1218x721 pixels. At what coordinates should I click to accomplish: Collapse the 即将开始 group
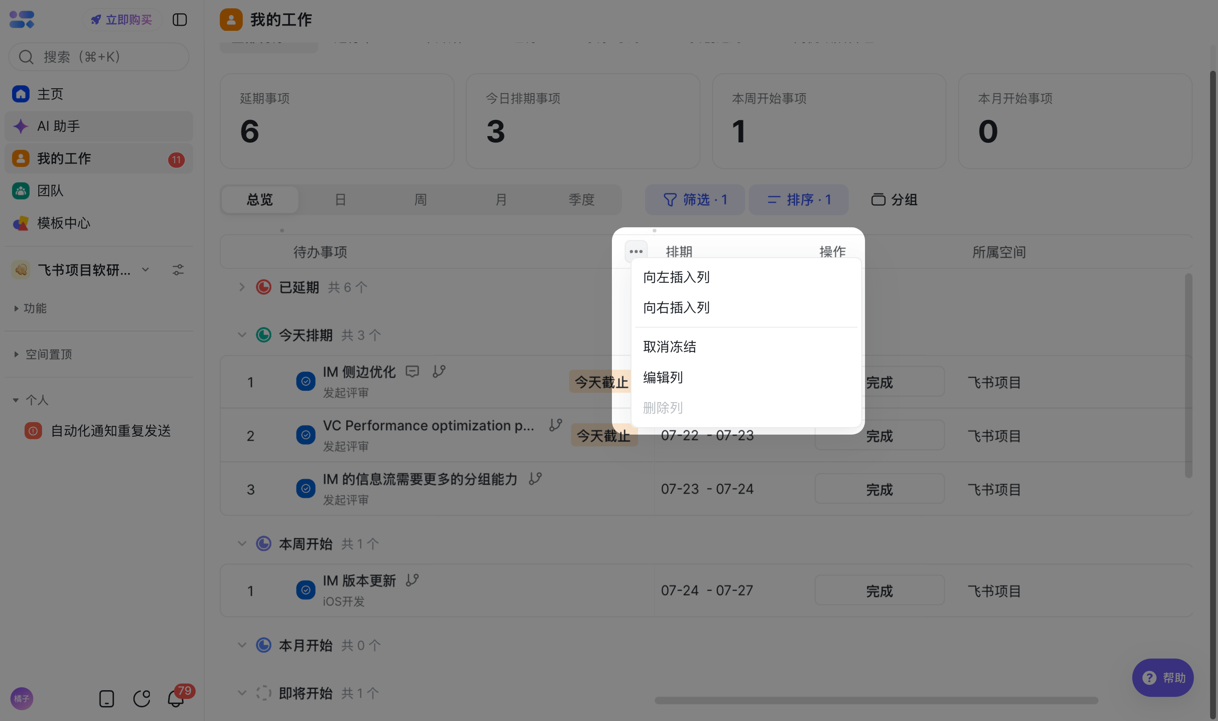tap(242, 693)
